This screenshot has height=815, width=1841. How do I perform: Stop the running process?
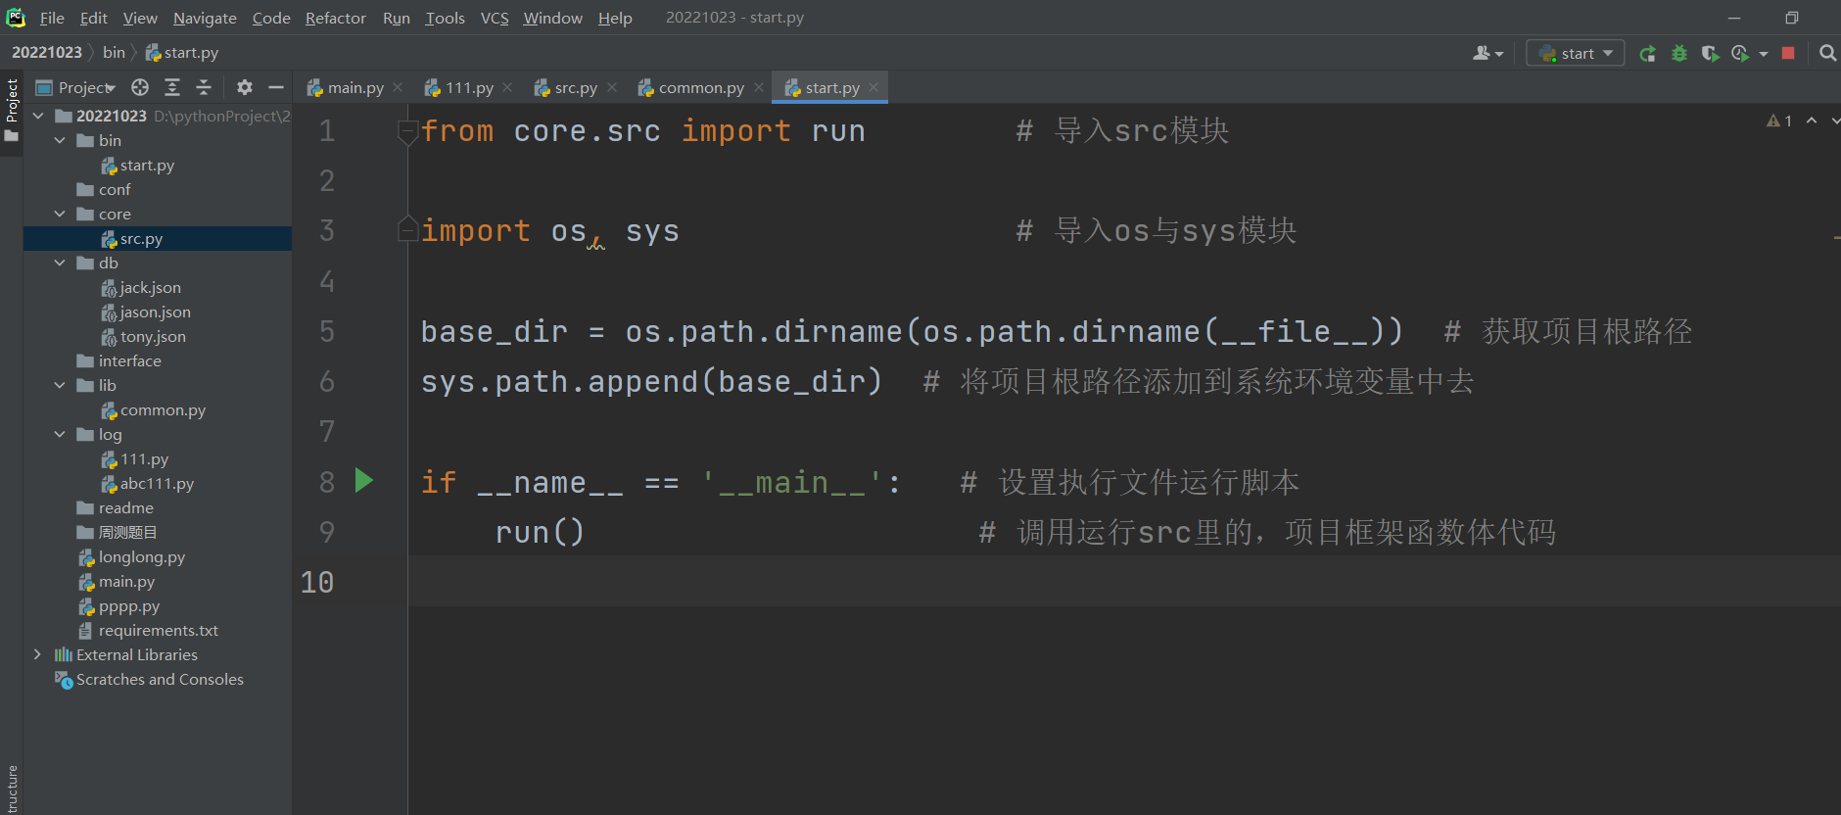pyautogui.click(x=1788, y=54)
